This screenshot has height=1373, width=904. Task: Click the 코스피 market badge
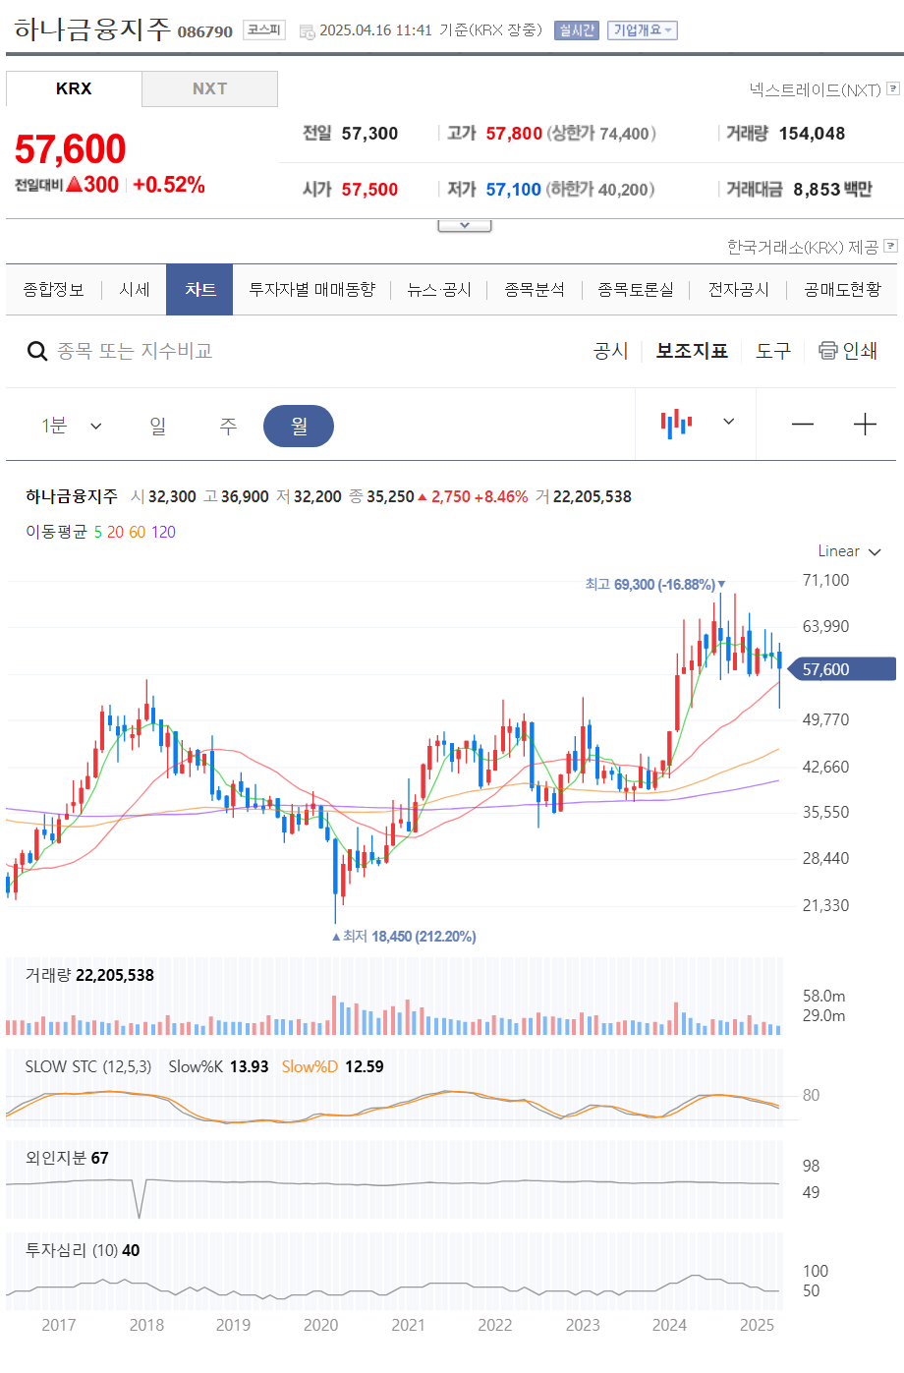coord(264,30)
